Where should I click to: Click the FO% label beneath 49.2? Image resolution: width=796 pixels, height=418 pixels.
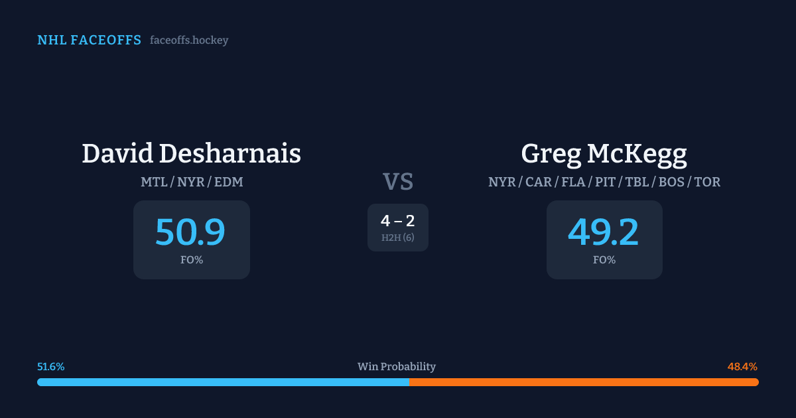[604, 260]
